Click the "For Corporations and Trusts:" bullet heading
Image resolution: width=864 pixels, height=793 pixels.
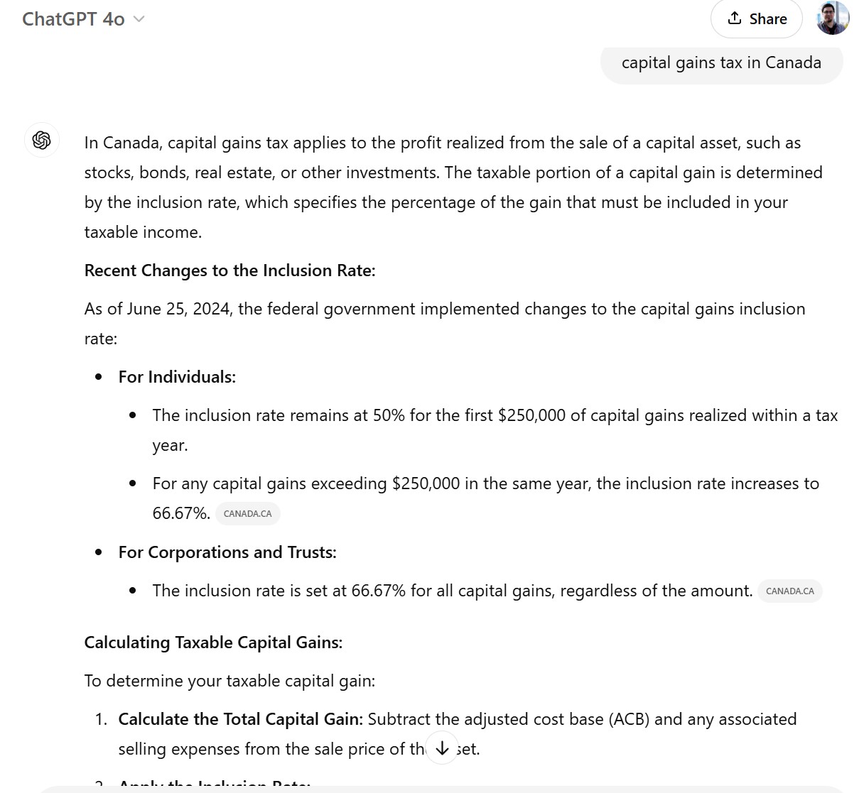227,552
